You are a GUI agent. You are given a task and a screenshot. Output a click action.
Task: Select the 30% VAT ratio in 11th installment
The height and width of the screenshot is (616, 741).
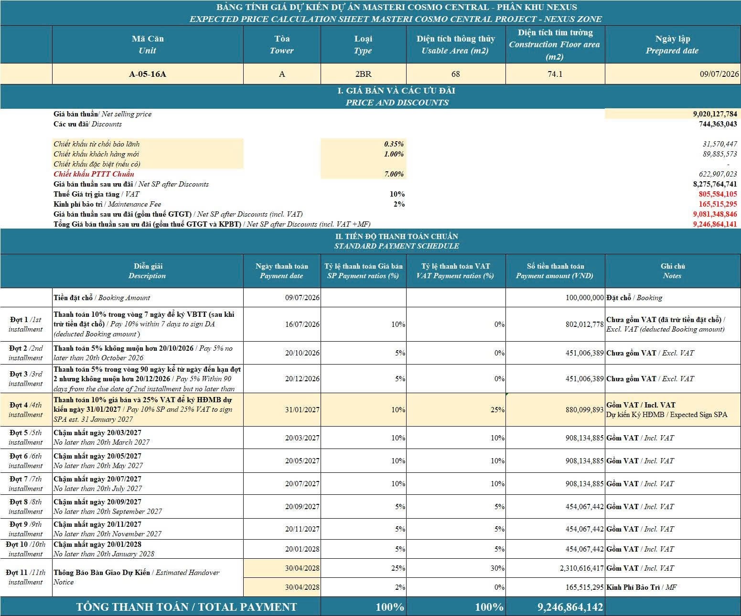click(x=497, y=568)
